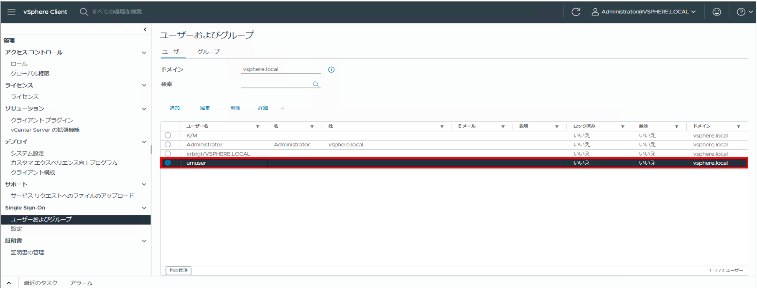Collapse the サポート section
The height and width of the screenshot is (289, 757).
coord(144,184)
